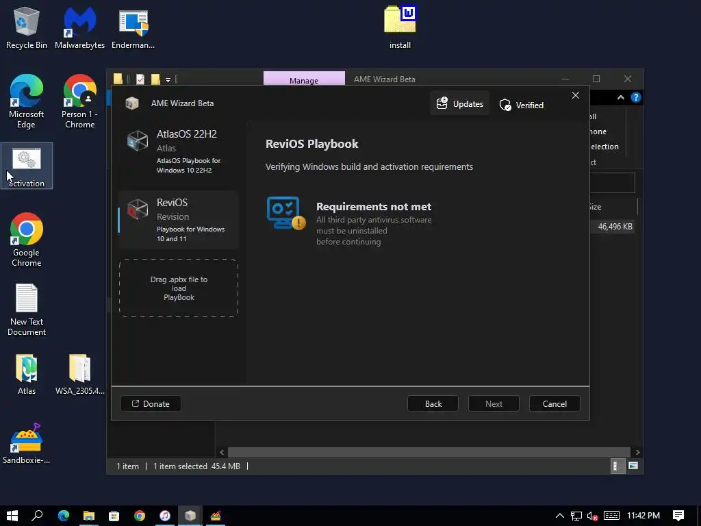Select the Enderman desktop icon

pos(133,27)
